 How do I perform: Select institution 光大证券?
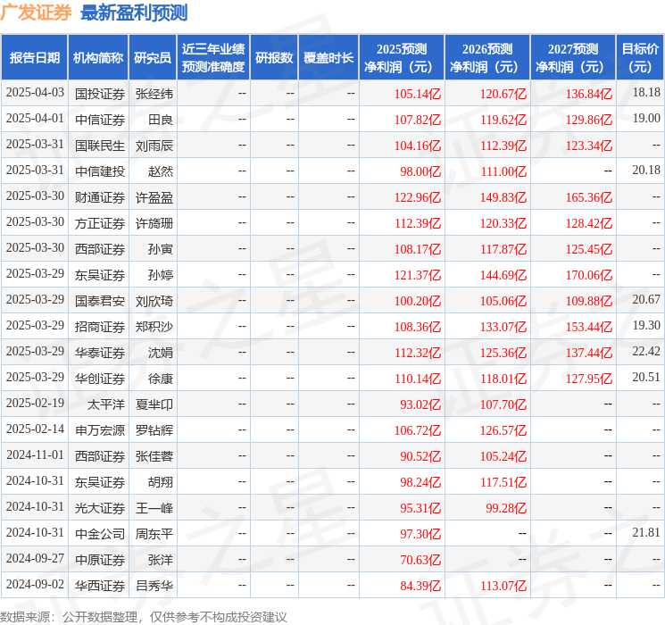tap(100, 508)
